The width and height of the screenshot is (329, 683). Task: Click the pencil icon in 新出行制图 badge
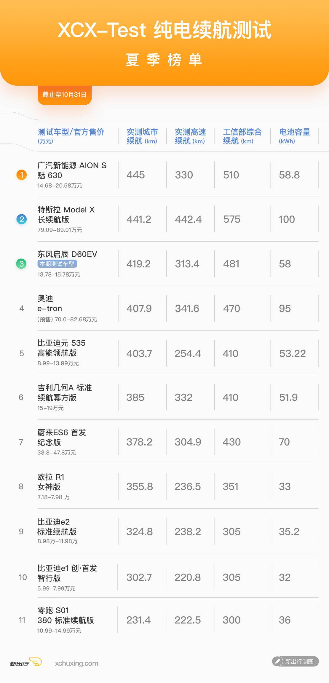tap(278, 661)
